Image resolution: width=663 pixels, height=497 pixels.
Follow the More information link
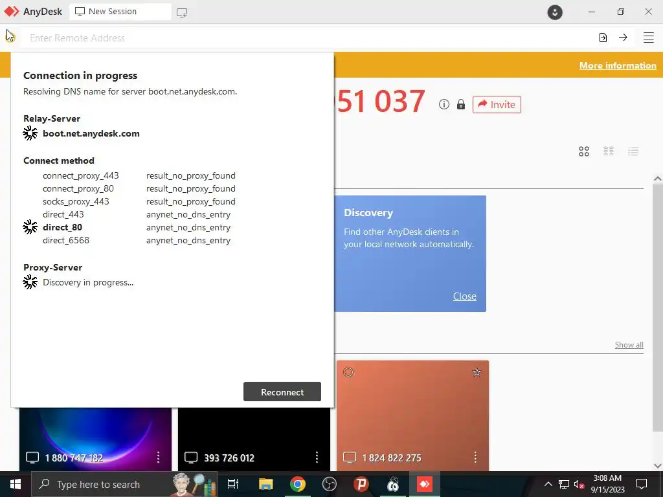click(618, 65)
